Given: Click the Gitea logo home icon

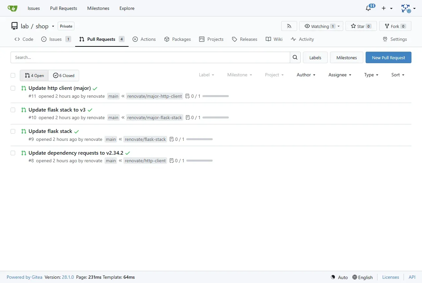Looking at the screenshot, I should coord(13,8).
